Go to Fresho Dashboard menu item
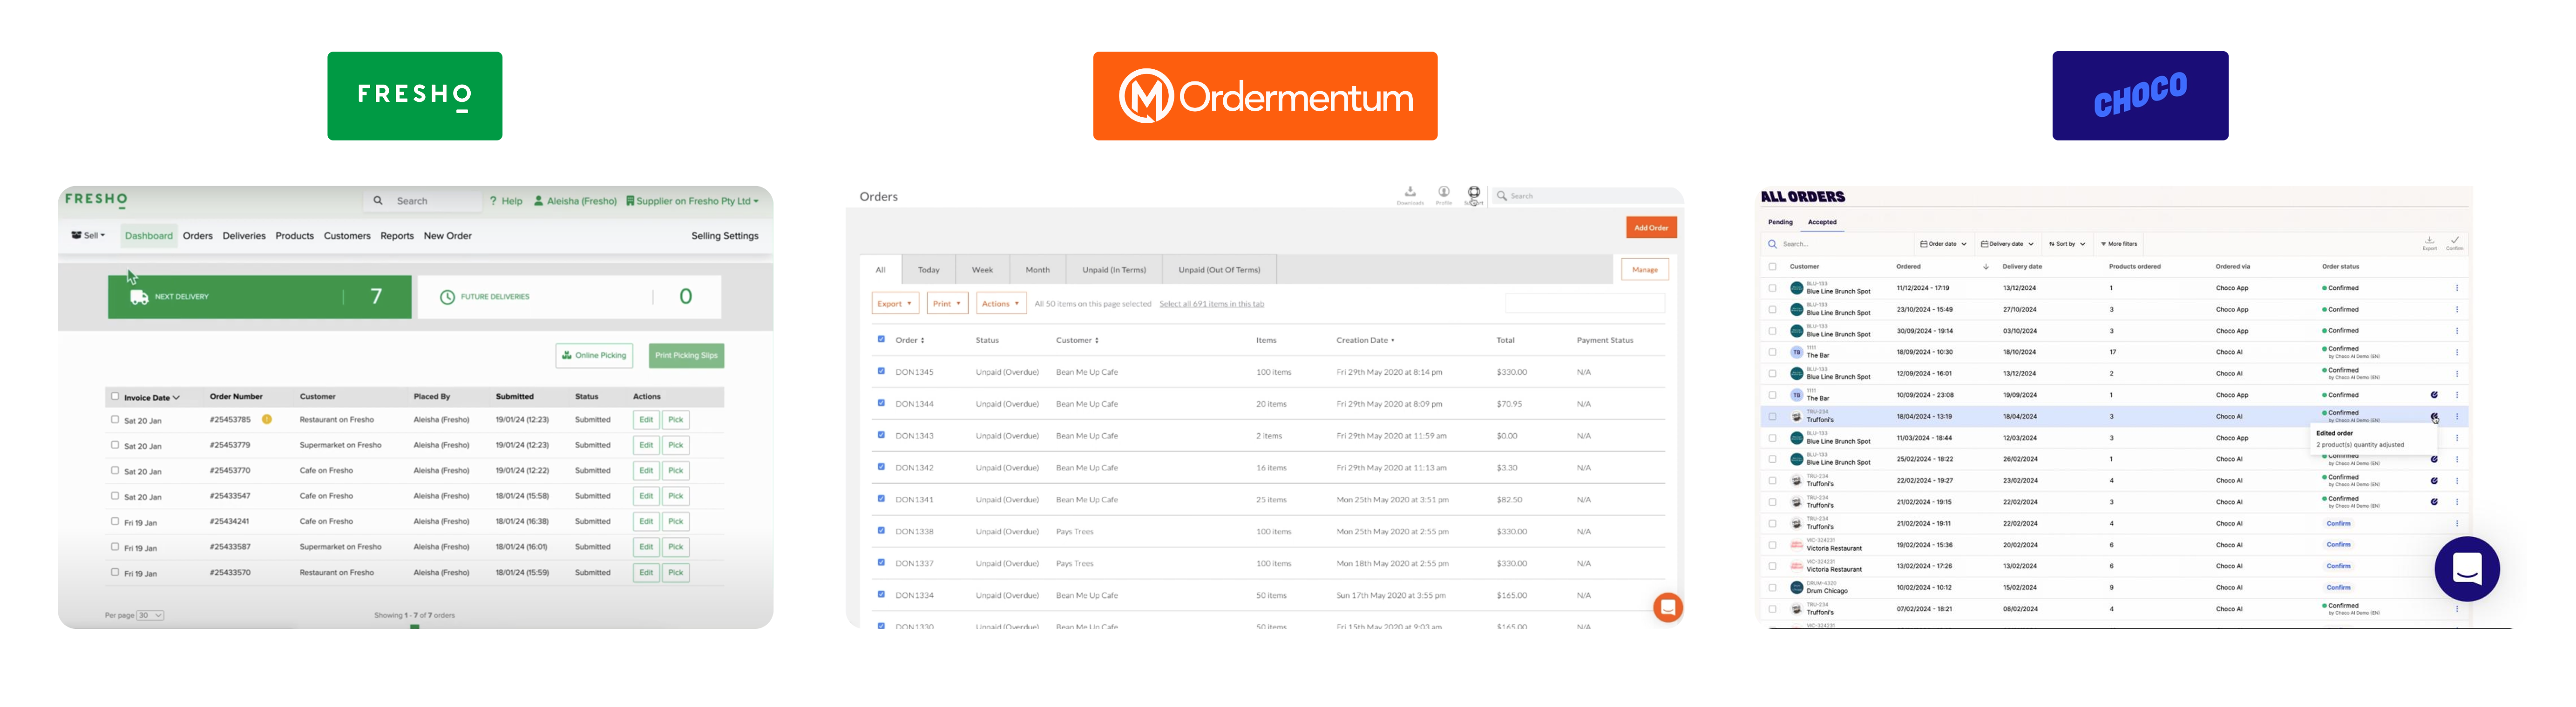 point(149,236)
